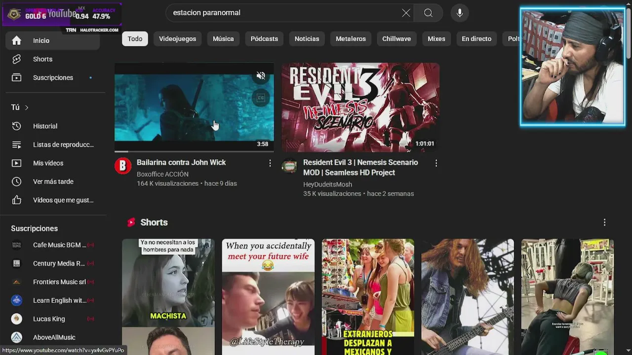Open Boxoffice ACCIÓN channel avatar
Image resolution: width=632 pixels, height=355 pixels.
coord(123,166)
